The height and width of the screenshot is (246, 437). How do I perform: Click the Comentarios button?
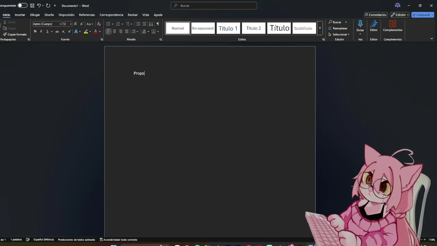coord(376,15)
